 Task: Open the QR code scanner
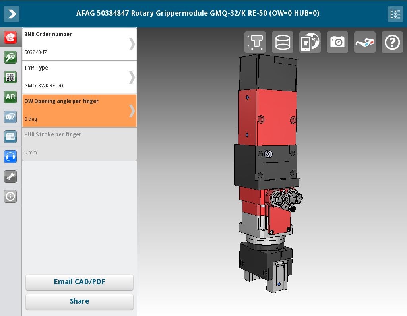pyautogui.click(x=10, y=77)
